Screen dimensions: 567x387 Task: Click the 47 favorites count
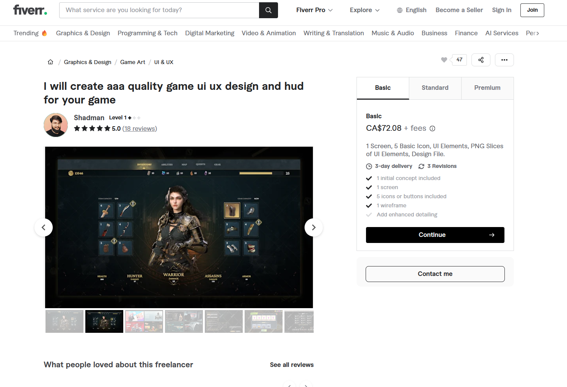coord(459,60)
